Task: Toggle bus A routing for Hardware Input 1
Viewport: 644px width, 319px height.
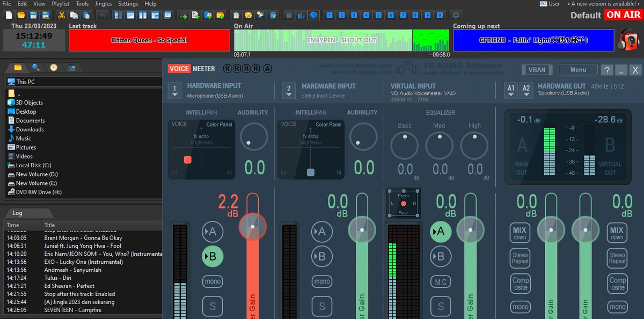Action: [213, 232]
